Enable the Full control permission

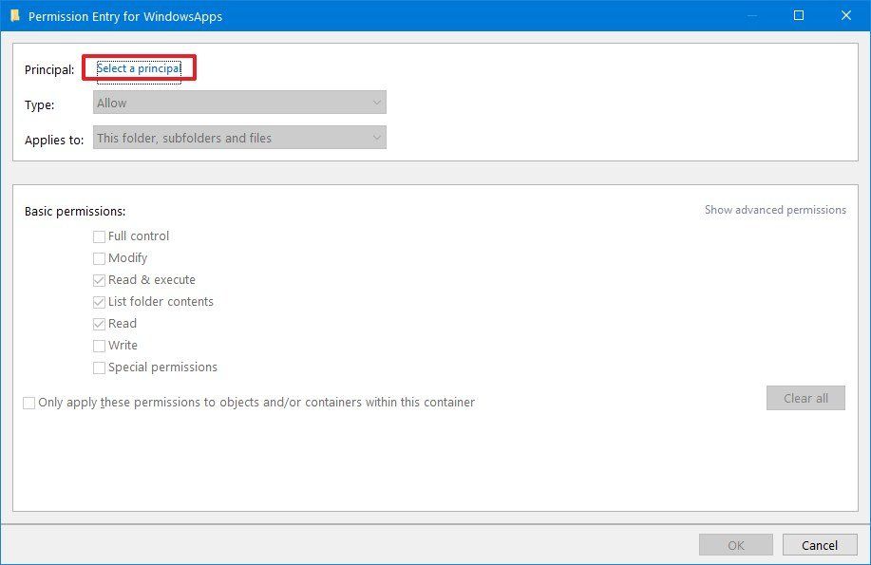[x=99, y=235]
